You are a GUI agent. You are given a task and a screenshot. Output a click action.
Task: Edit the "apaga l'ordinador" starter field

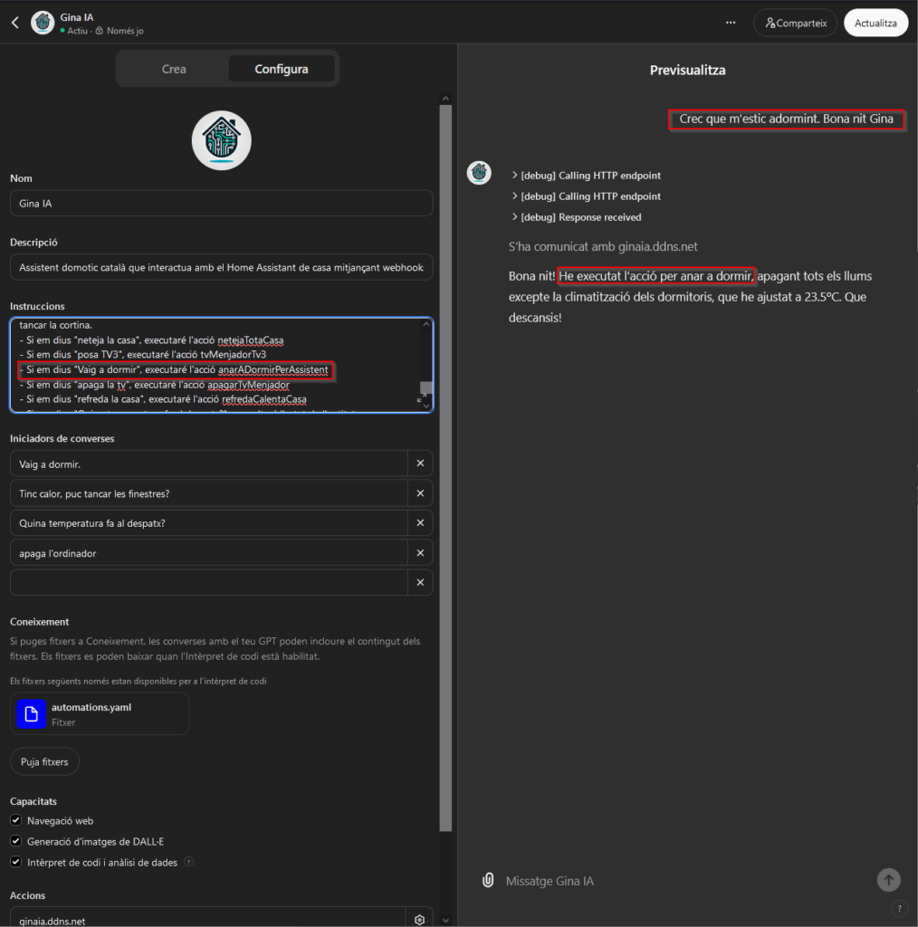(x=208, y=553)
